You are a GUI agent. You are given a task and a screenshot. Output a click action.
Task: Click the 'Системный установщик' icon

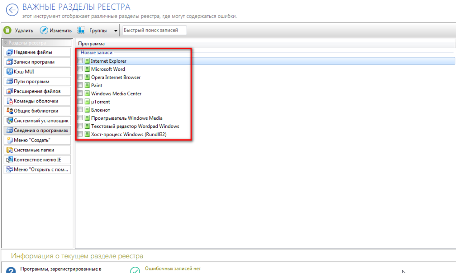(10, 121)
